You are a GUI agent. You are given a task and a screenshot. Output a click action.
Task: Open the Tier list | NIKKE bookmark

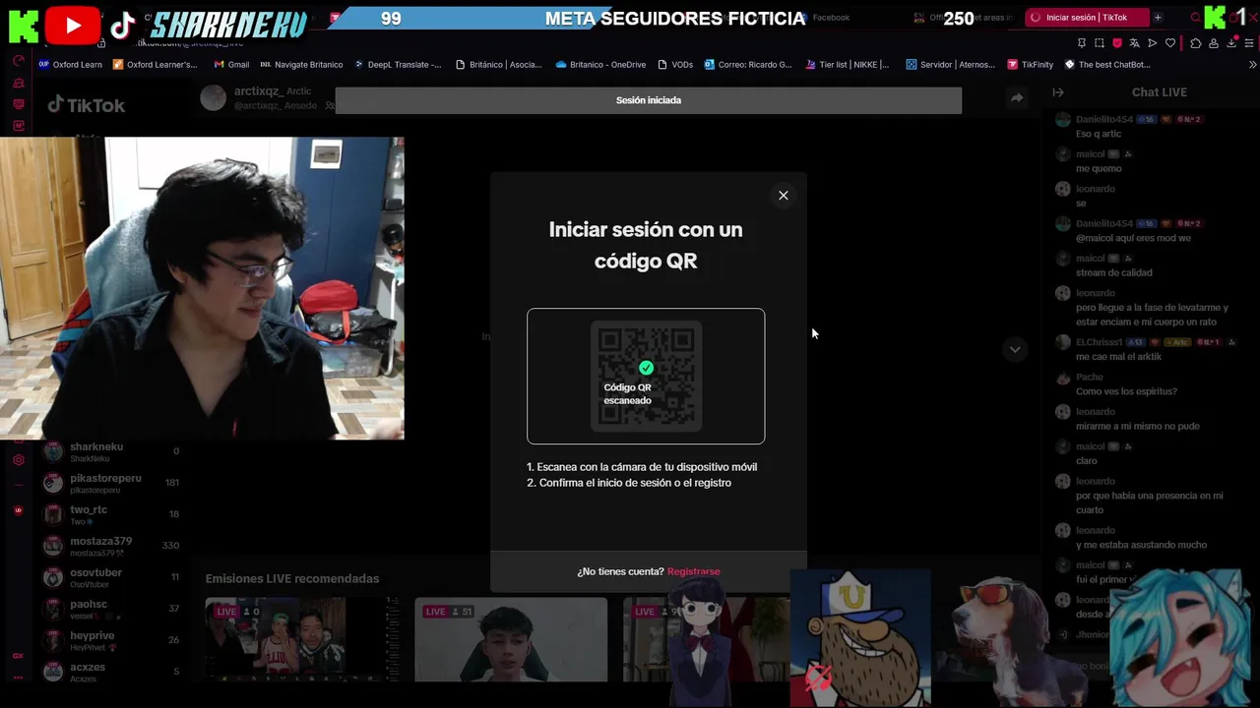tap(846, 65)
